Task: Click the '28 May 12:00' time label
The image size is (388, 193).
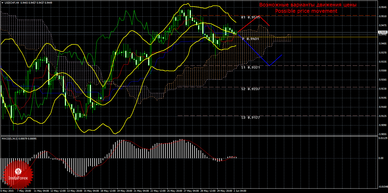Action: (x=208, y=191)
